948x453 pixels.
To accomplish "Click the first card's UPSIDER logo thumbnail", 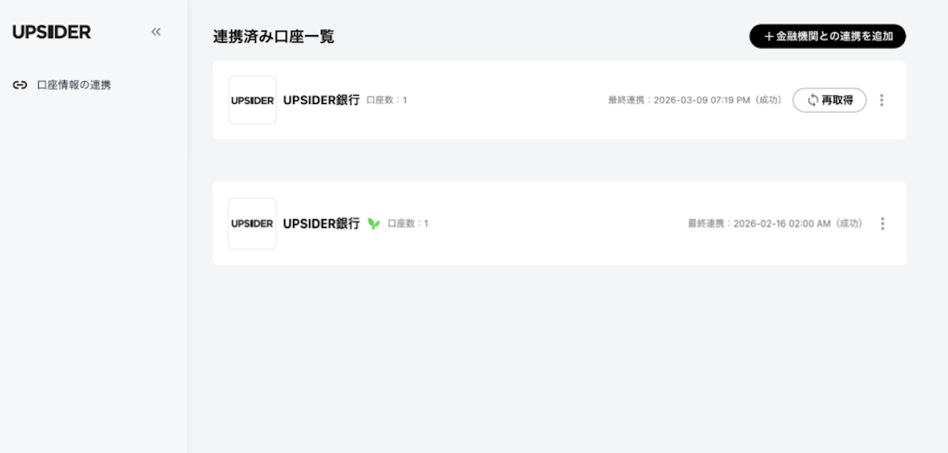I will pos(252,101).
